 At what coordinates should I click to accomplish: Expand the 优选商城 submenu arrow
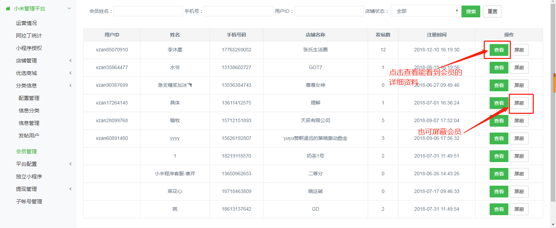point(71,73)
